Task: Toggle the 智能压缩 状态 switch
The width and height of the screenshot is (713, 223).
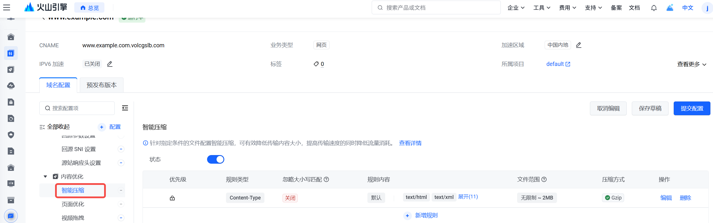Action: pos(216,159)
